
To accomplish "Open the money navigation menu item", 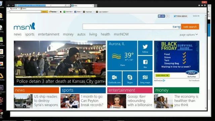I will pos(68,34).
